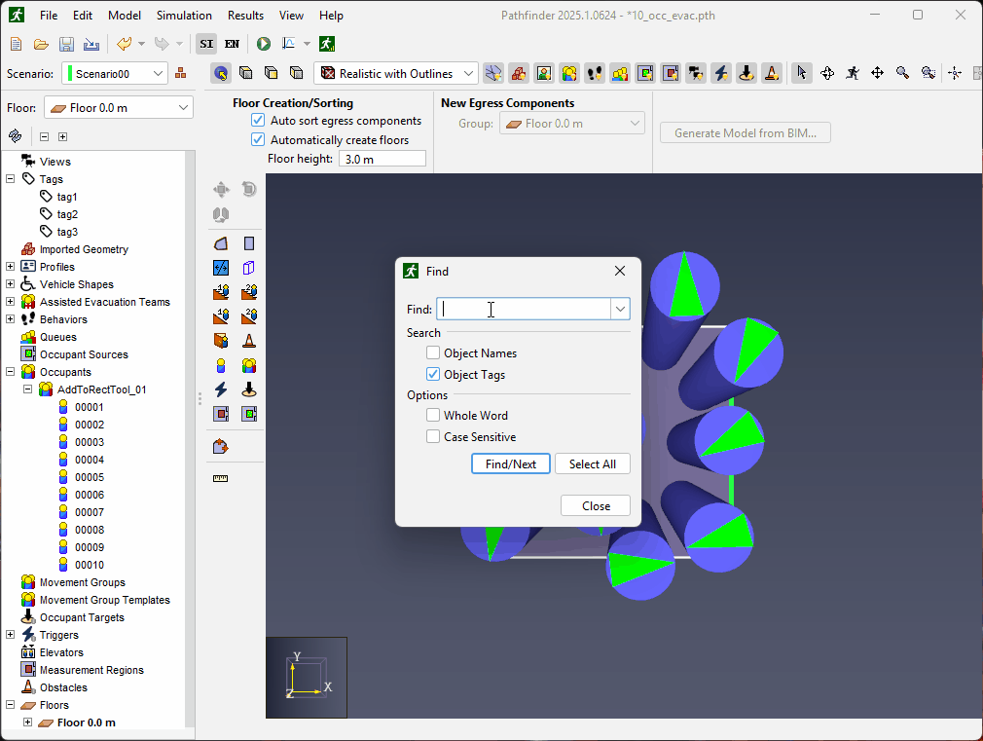
Task: Expand all tree nodes with plus button
Action: click(62, 136)
